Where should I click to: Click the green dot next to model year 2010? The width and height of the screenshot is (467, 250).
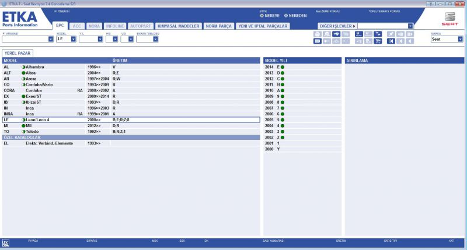tap(283, 91)
